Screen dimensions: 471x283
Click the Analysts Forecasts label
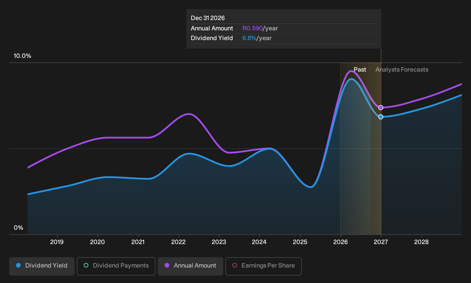[402, 70]
